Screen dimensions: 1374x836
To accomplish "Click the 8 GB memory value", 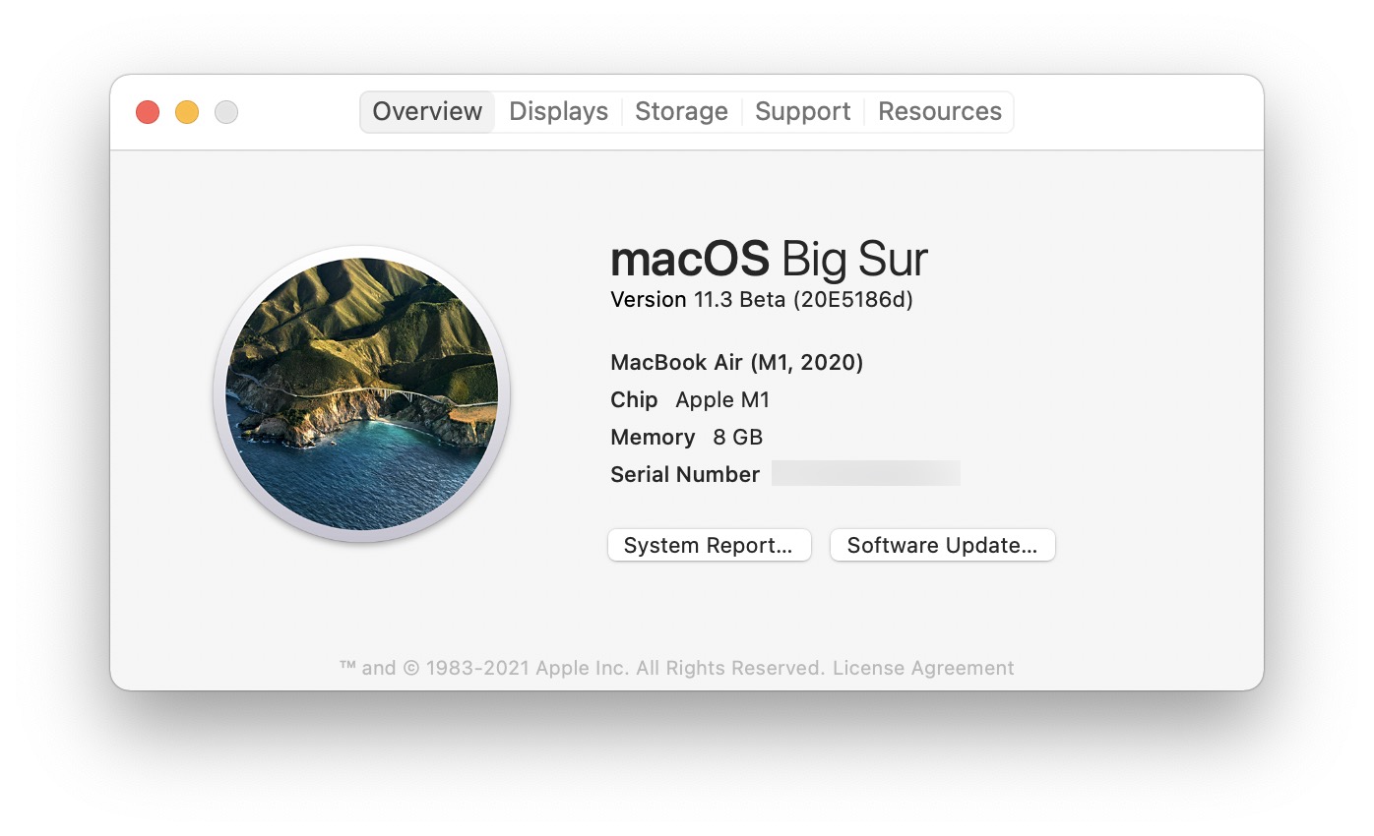I will tap(738, 437).
